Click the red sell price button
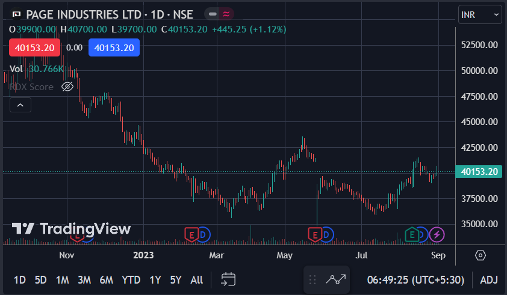The height and width of the screenshot is (295, 507). [34, 48]
